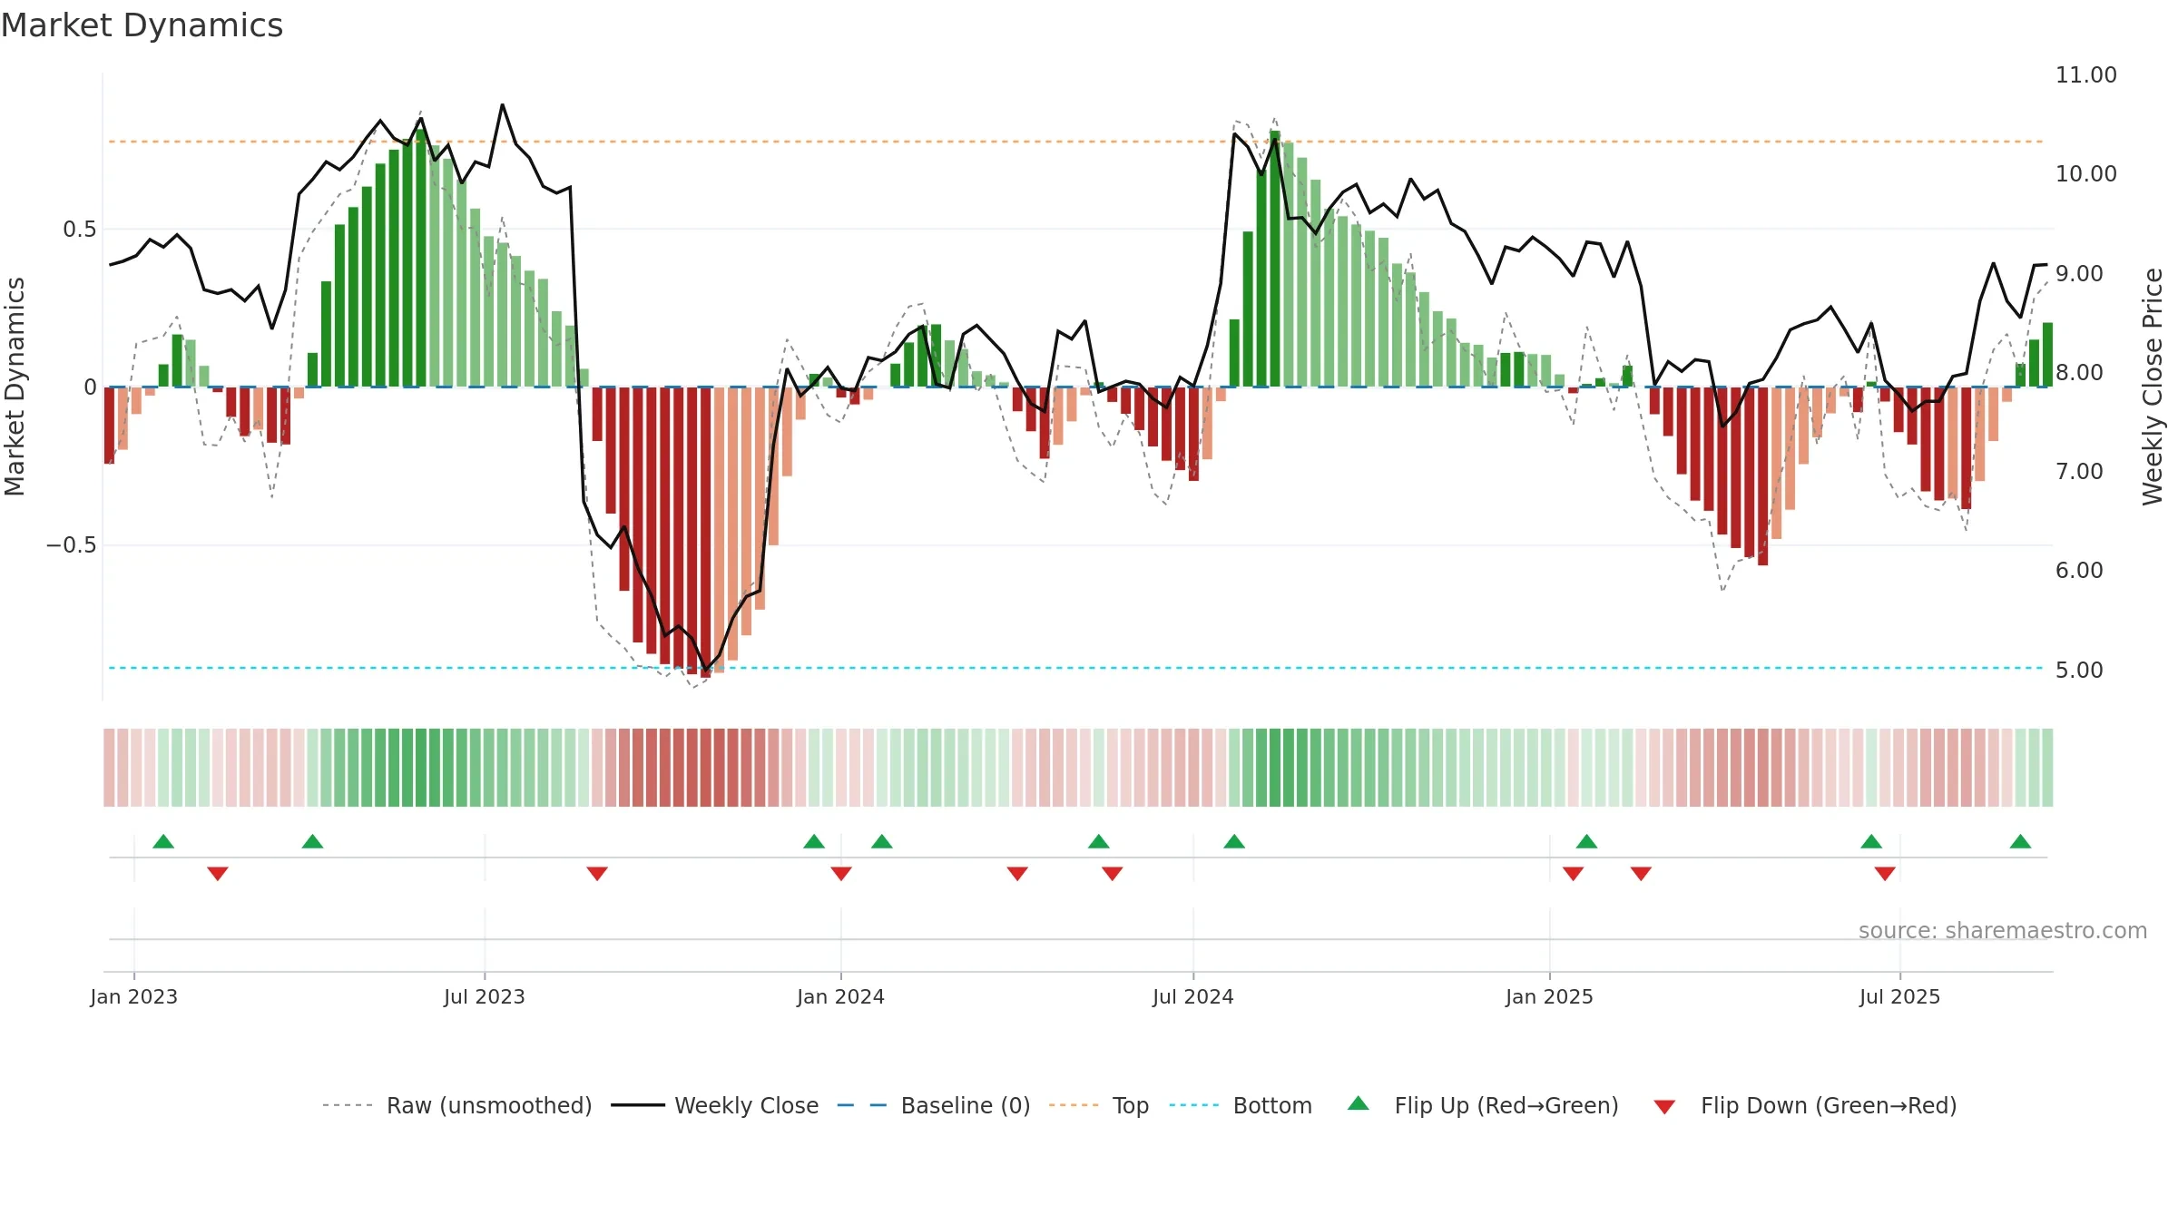
Task: Click the deepest dark red bar in late 2023
Action: pyautogui.click(x=705, y=532)
